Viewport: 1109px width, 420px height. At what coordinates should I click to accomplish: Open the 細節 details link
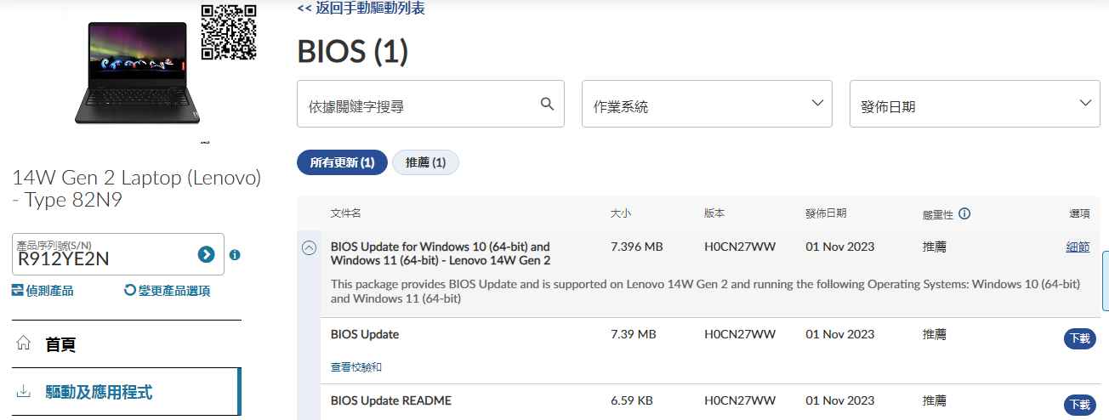(1078, 247)
